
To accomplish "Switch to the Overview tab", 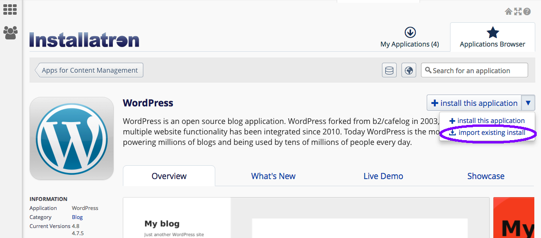I will (x=169, y=176).
